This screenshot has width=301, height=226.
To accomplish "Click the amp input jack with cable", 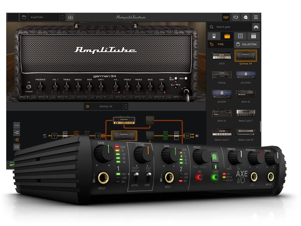I will [x=185, y=91].
